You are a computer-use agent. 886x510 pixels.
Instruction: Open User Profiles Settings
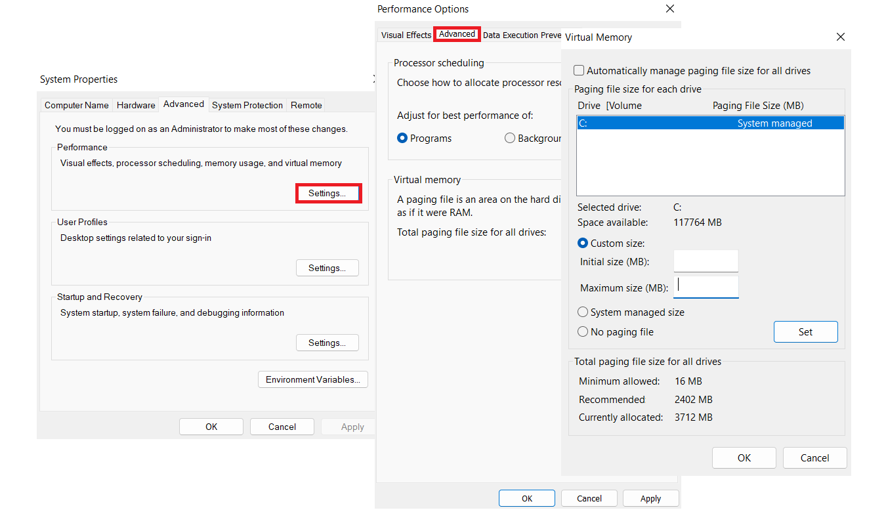pyautogui.click(x=327, y=268)
